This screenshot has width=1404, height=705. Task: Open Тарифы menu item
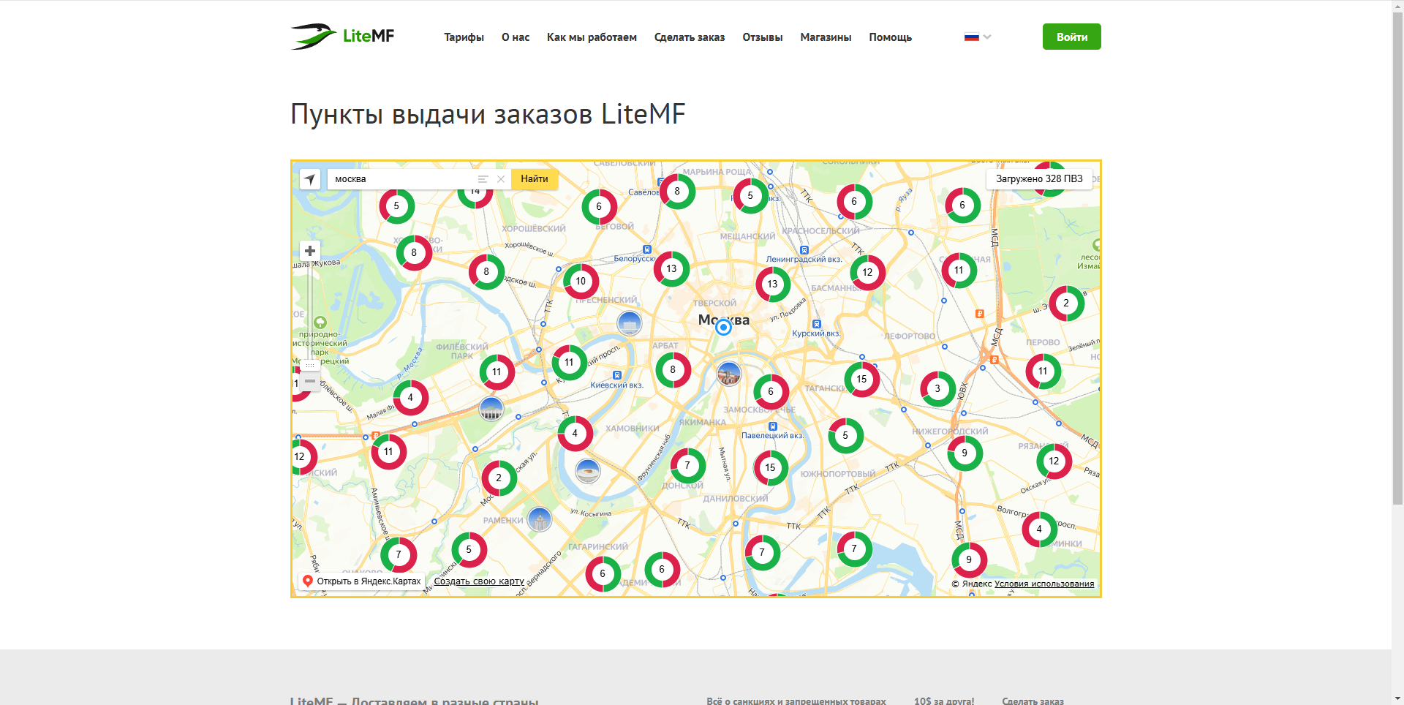[x=464, y=37]
